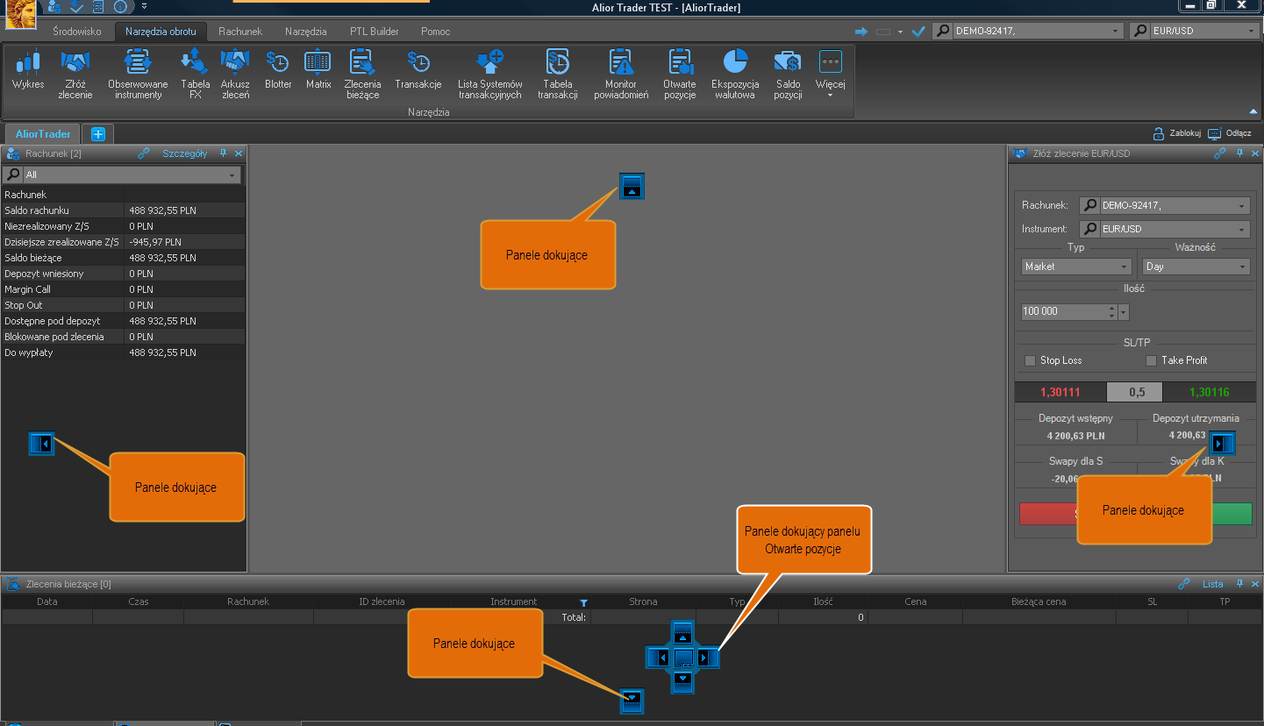Screen dimensions: 1264x726
Task: Click Lista link in Zlecenia bieżące panel
Action: (1212, 584)
